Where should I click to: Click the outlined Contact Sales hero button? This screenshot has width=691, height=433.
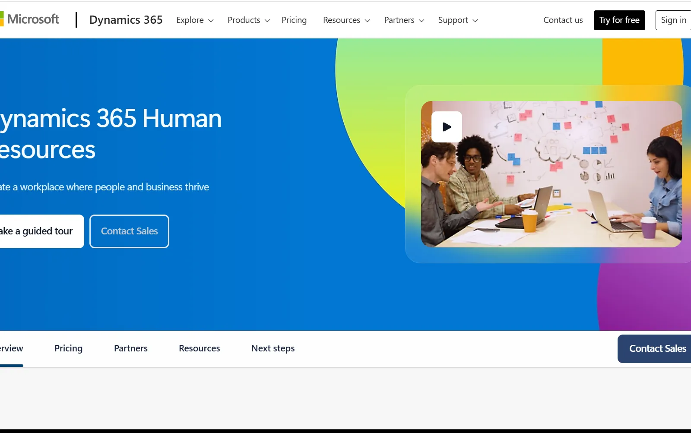[129, 231]
